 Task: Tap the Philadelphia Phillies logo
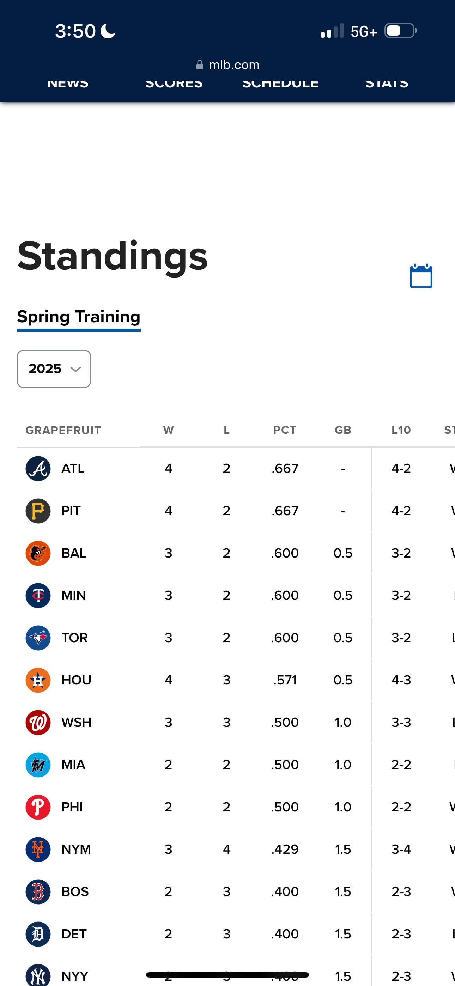click(x=38, y=807)
